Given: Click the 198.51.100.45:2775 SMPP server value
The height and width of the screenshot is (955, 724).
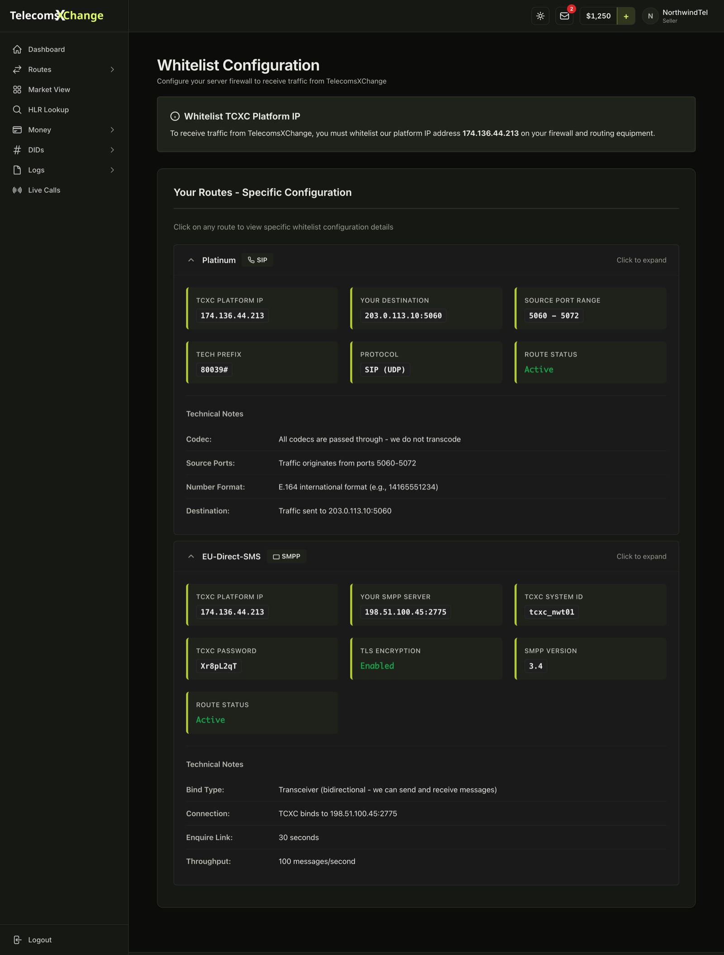Looking at the screenshot, I should click(405, 612).
